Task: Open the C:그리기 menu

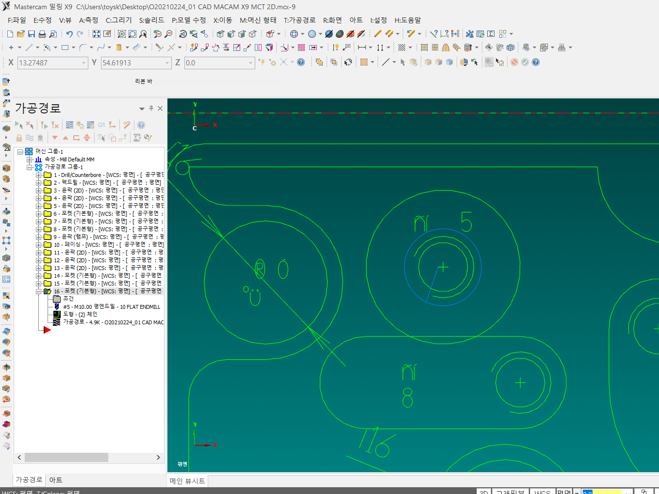Action: (x=119, y=20)
